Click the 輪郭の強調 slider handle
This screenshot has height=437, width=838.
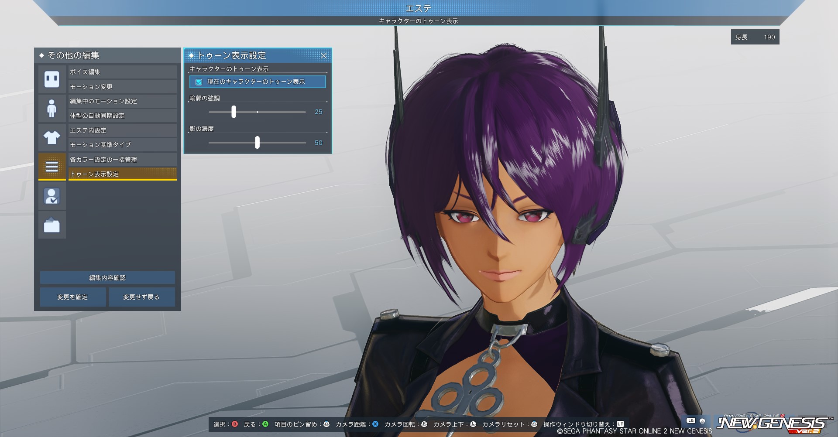tap(234, 112)
